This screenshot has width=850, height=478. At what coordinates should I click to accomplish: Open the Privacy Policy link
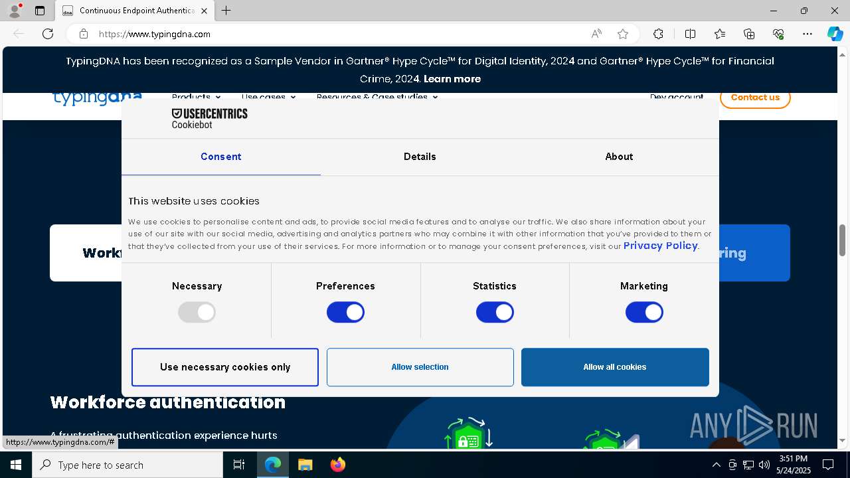[660, 246]
